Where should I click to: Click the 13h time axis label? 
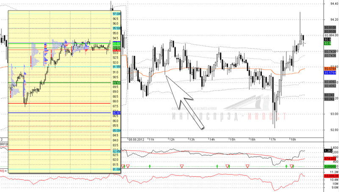click(x=192, y=140)
